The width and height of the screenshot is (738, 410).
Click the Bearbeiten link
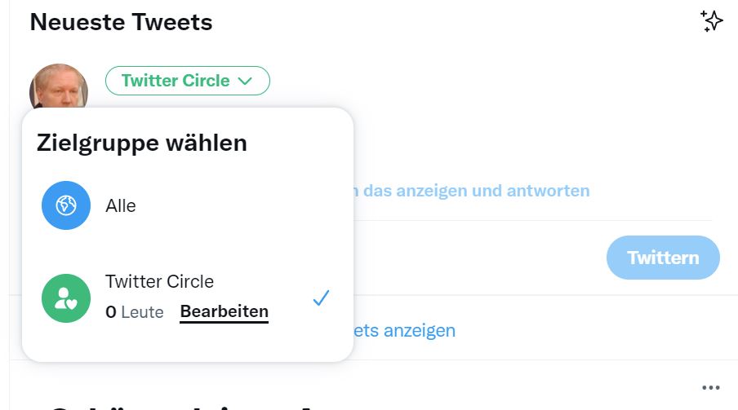click(224, 312)
